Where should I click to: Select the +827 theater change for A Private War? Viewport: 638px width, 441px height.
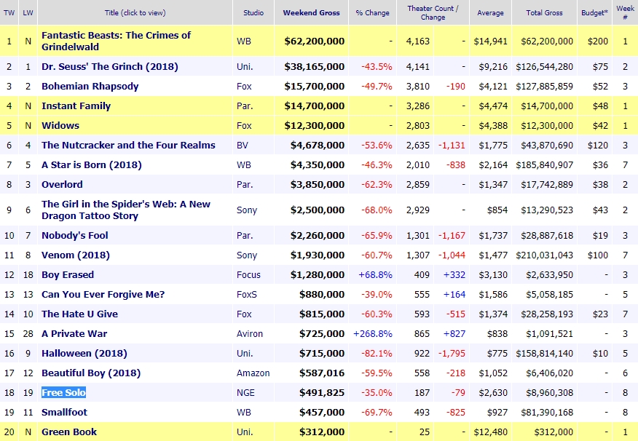[x=454, y=334]
